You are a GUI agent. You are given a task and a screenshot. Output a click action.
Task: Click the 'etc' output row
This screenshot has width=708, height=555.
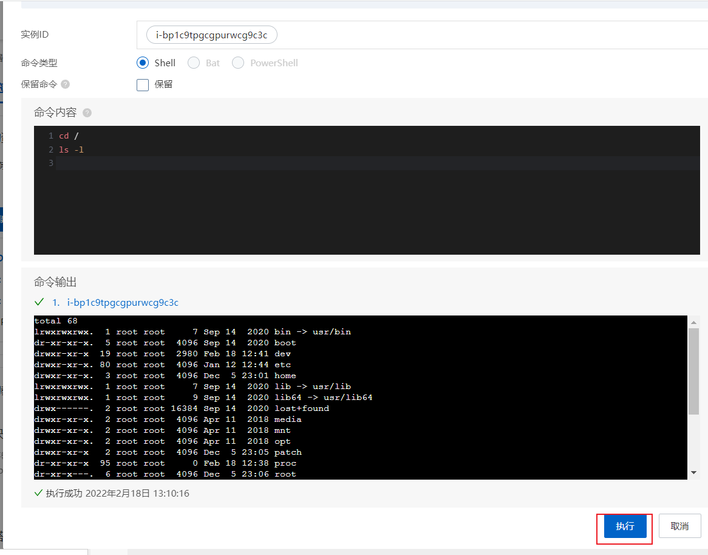pos(163,365)
